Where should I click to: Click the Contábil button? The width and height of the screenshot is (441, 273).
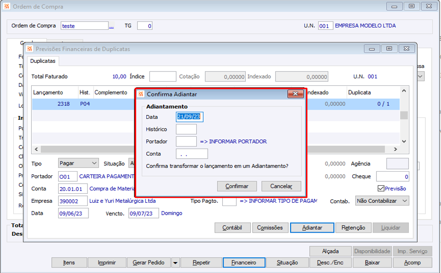[x=232, y=228]
